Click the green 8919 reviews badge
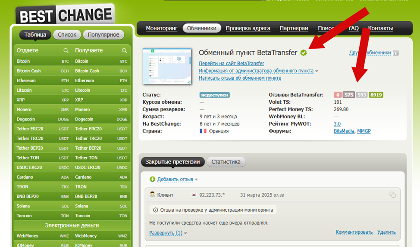Viewport: 420px width, 247px height. click(x=376, y=95)
